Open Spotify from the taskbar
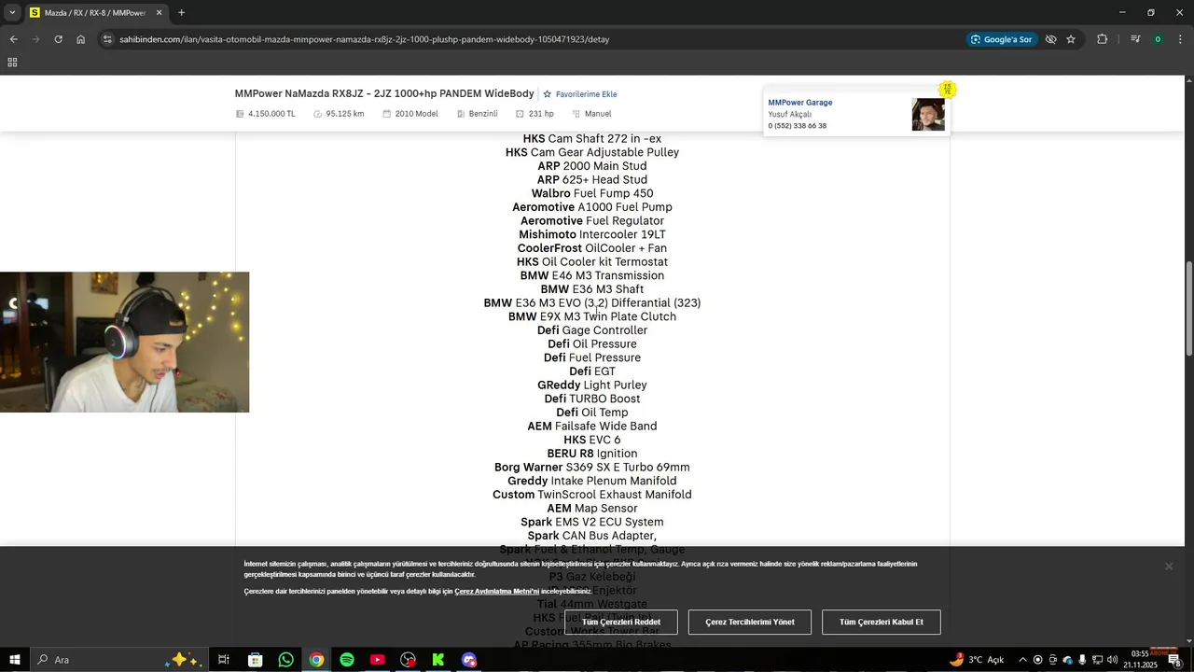The height and width of the screenshot is (672, 1194). click(347, 659)
